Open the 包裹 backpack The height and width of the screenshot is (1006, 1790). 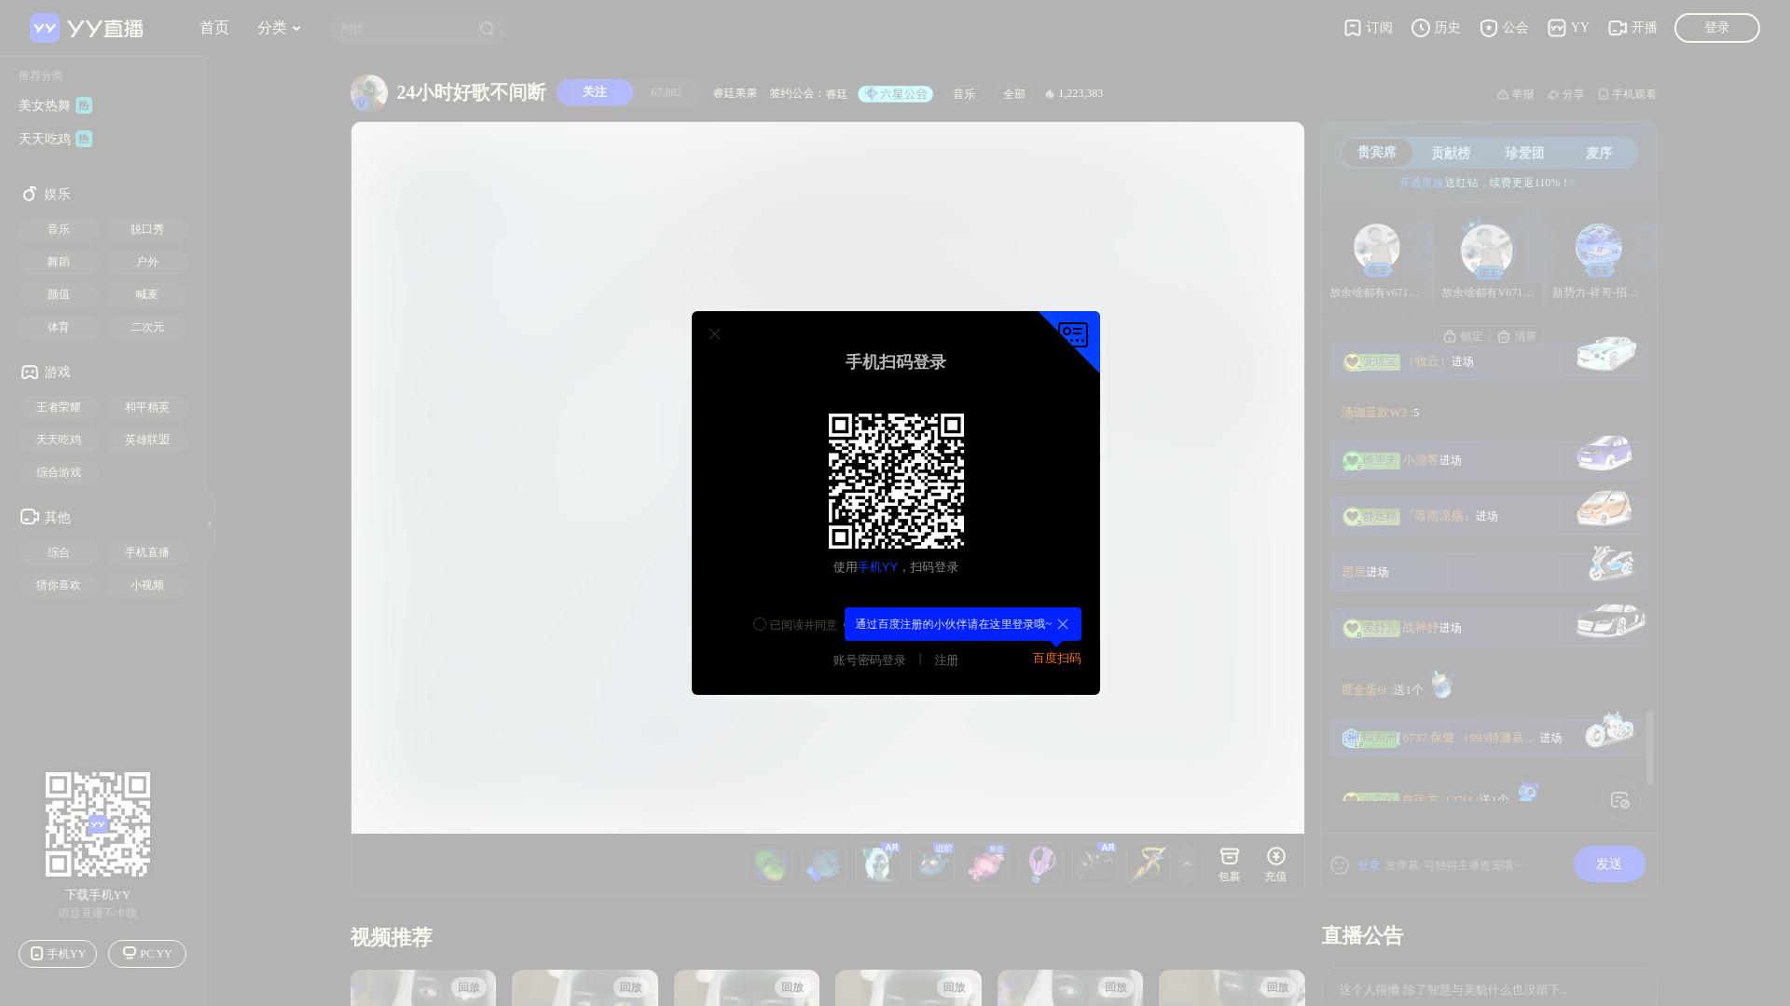point(1229,864)
